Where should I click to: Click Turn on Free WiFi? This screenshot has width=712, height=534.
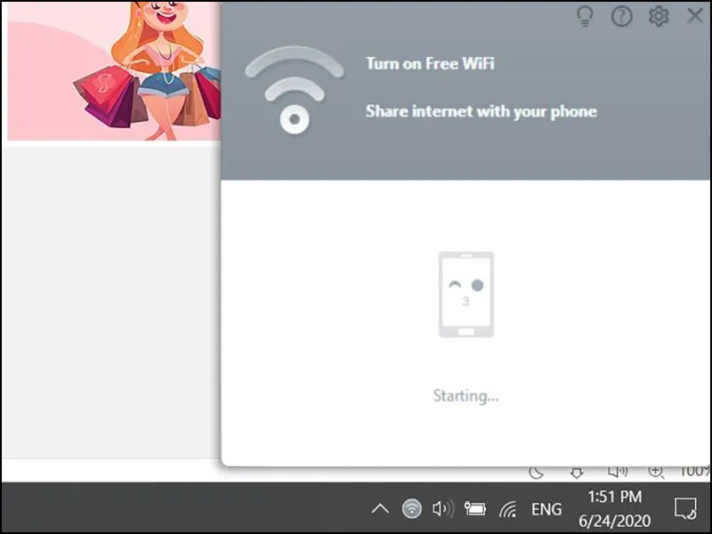tap(431, 63)
